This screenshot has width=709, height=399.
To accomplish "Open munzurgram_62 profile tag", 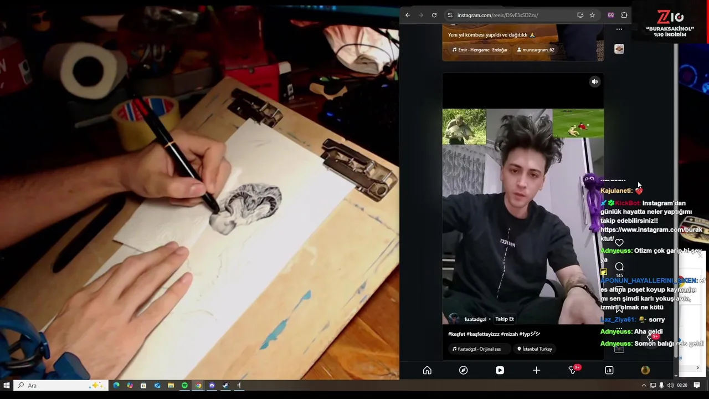I will point(536,50).
